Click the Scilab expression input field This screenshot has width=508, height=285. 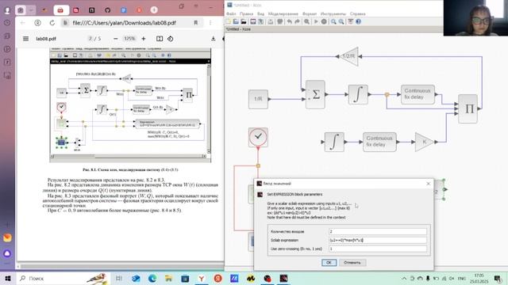pos(378,240)
